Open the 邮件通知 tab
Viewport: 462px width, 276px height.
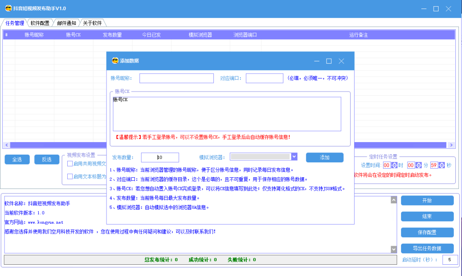pyautogui.click(x=66, y=23)
